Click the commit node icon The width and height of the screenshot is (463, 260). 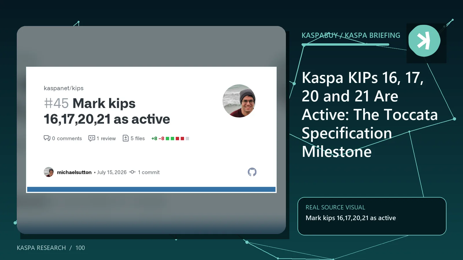[132, 172]
